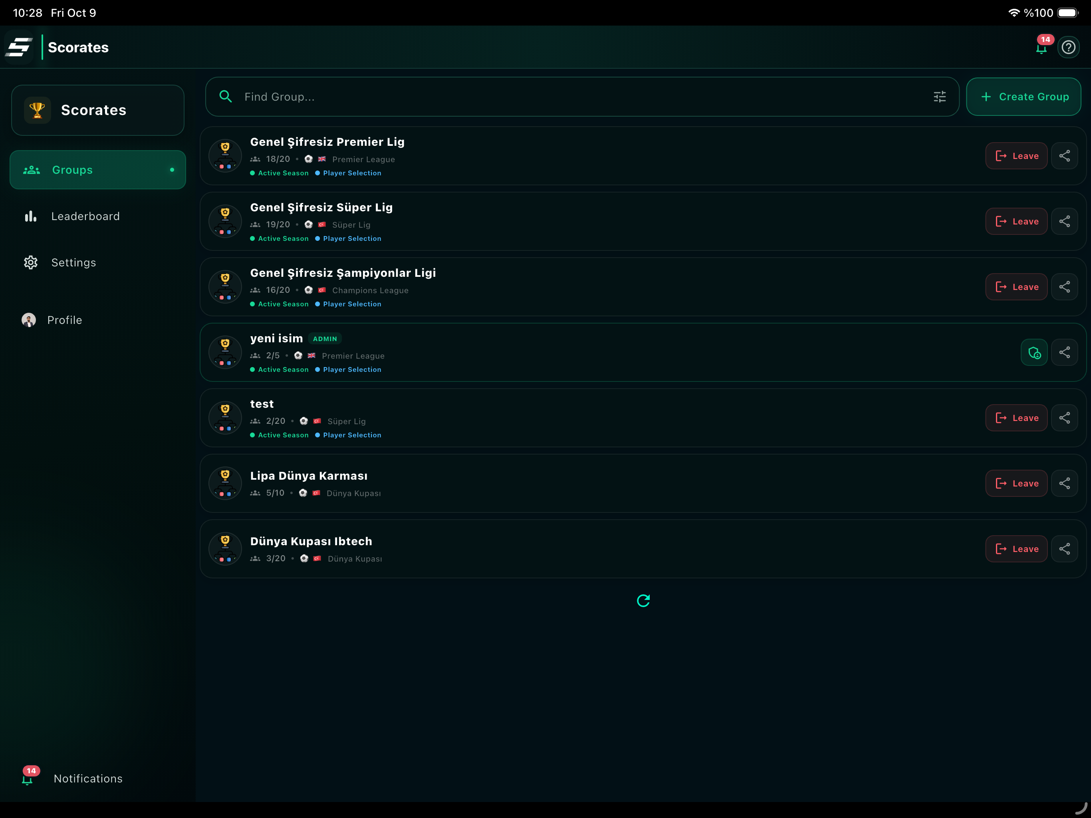Click the Create Group button
1091x818 pixels.
click(1024, 97)
